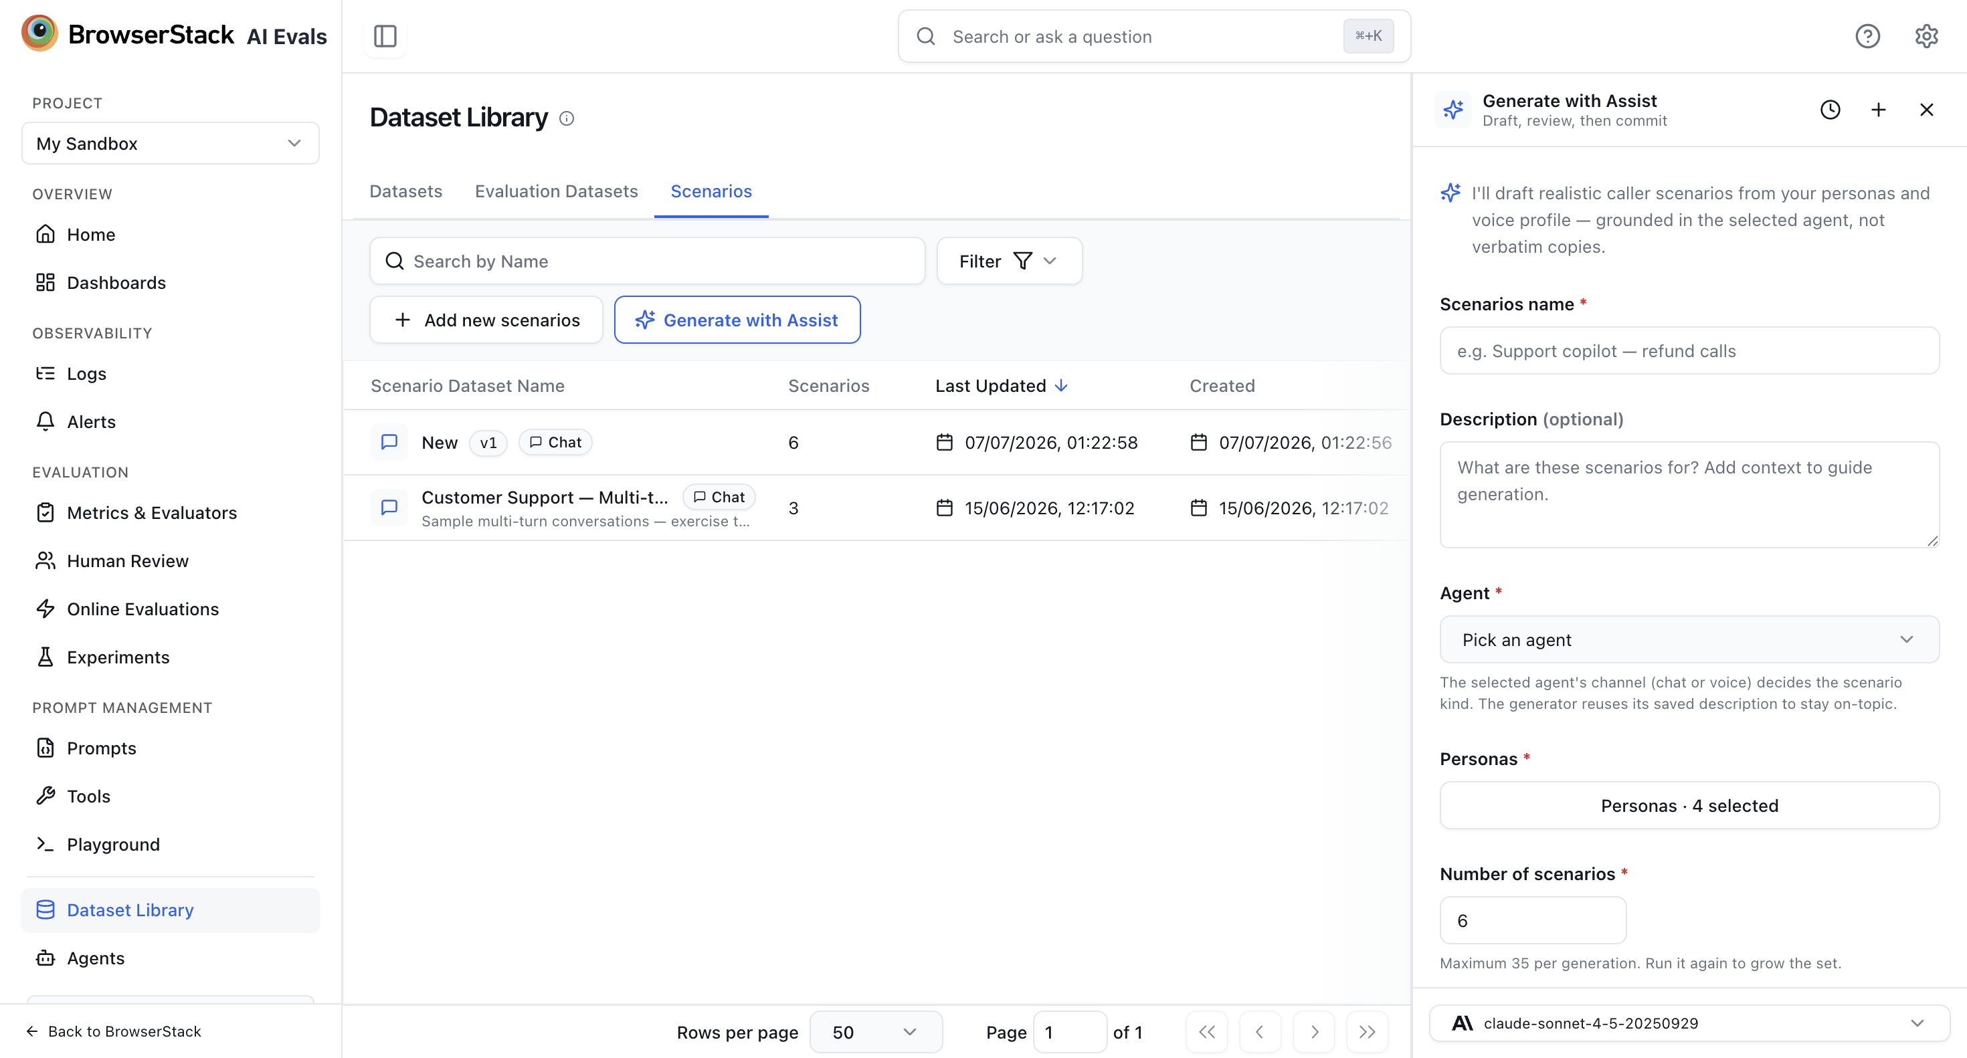Viewport: 1967px width, 1058px height.
Task: Click Chat badge in Customer Support row
Action: tap(719, 497)
